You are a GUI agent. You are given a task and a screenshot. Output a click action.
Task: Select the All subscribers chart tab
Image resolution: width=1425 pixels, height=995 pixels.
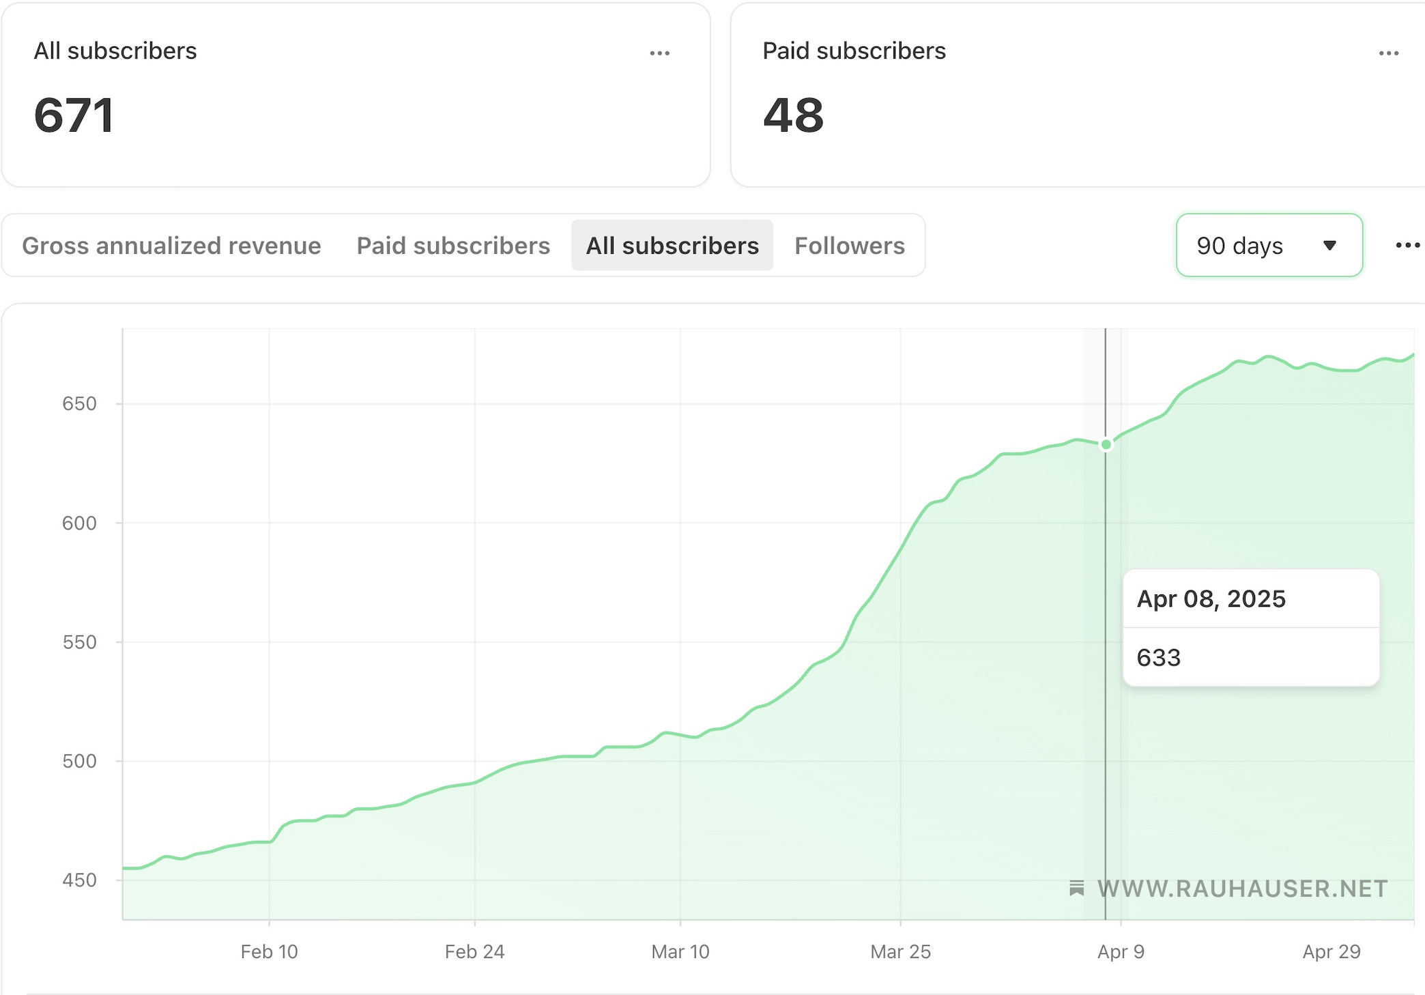pyautogui.click(x=672, y=246)
